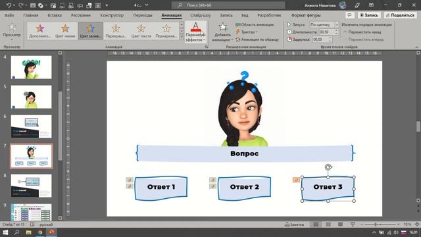The image size is (421, 237).
Task: Select the Line Color emphasis effect
Action: click(65, 31)
